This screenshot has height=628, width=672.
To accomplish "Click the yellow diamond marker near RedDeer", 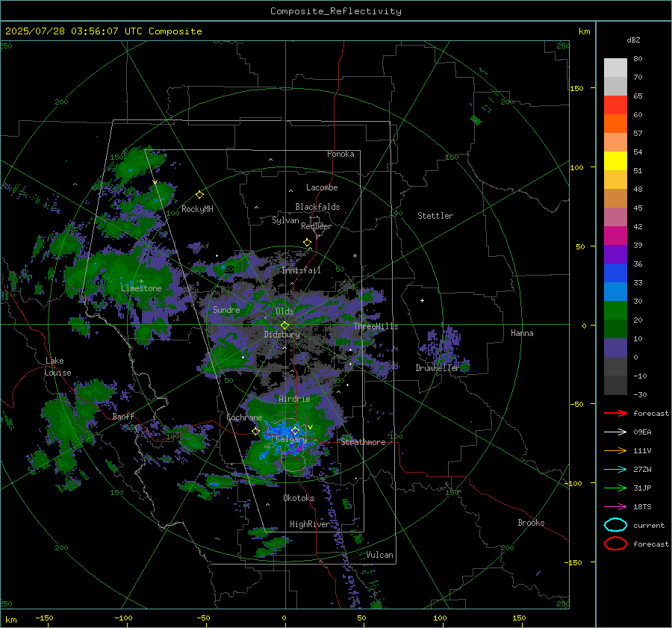I will pyautogui.click(x=307, y=243).
